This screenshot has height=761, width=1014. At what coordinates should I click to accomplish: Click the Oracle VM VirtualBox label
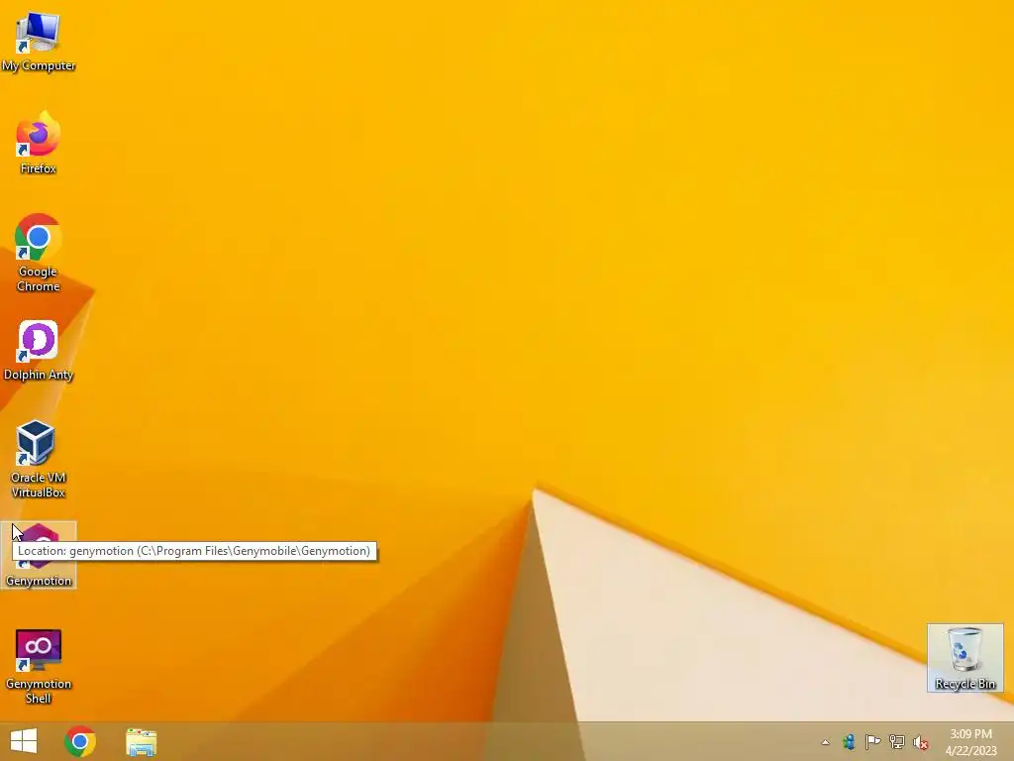coord(39,485)
